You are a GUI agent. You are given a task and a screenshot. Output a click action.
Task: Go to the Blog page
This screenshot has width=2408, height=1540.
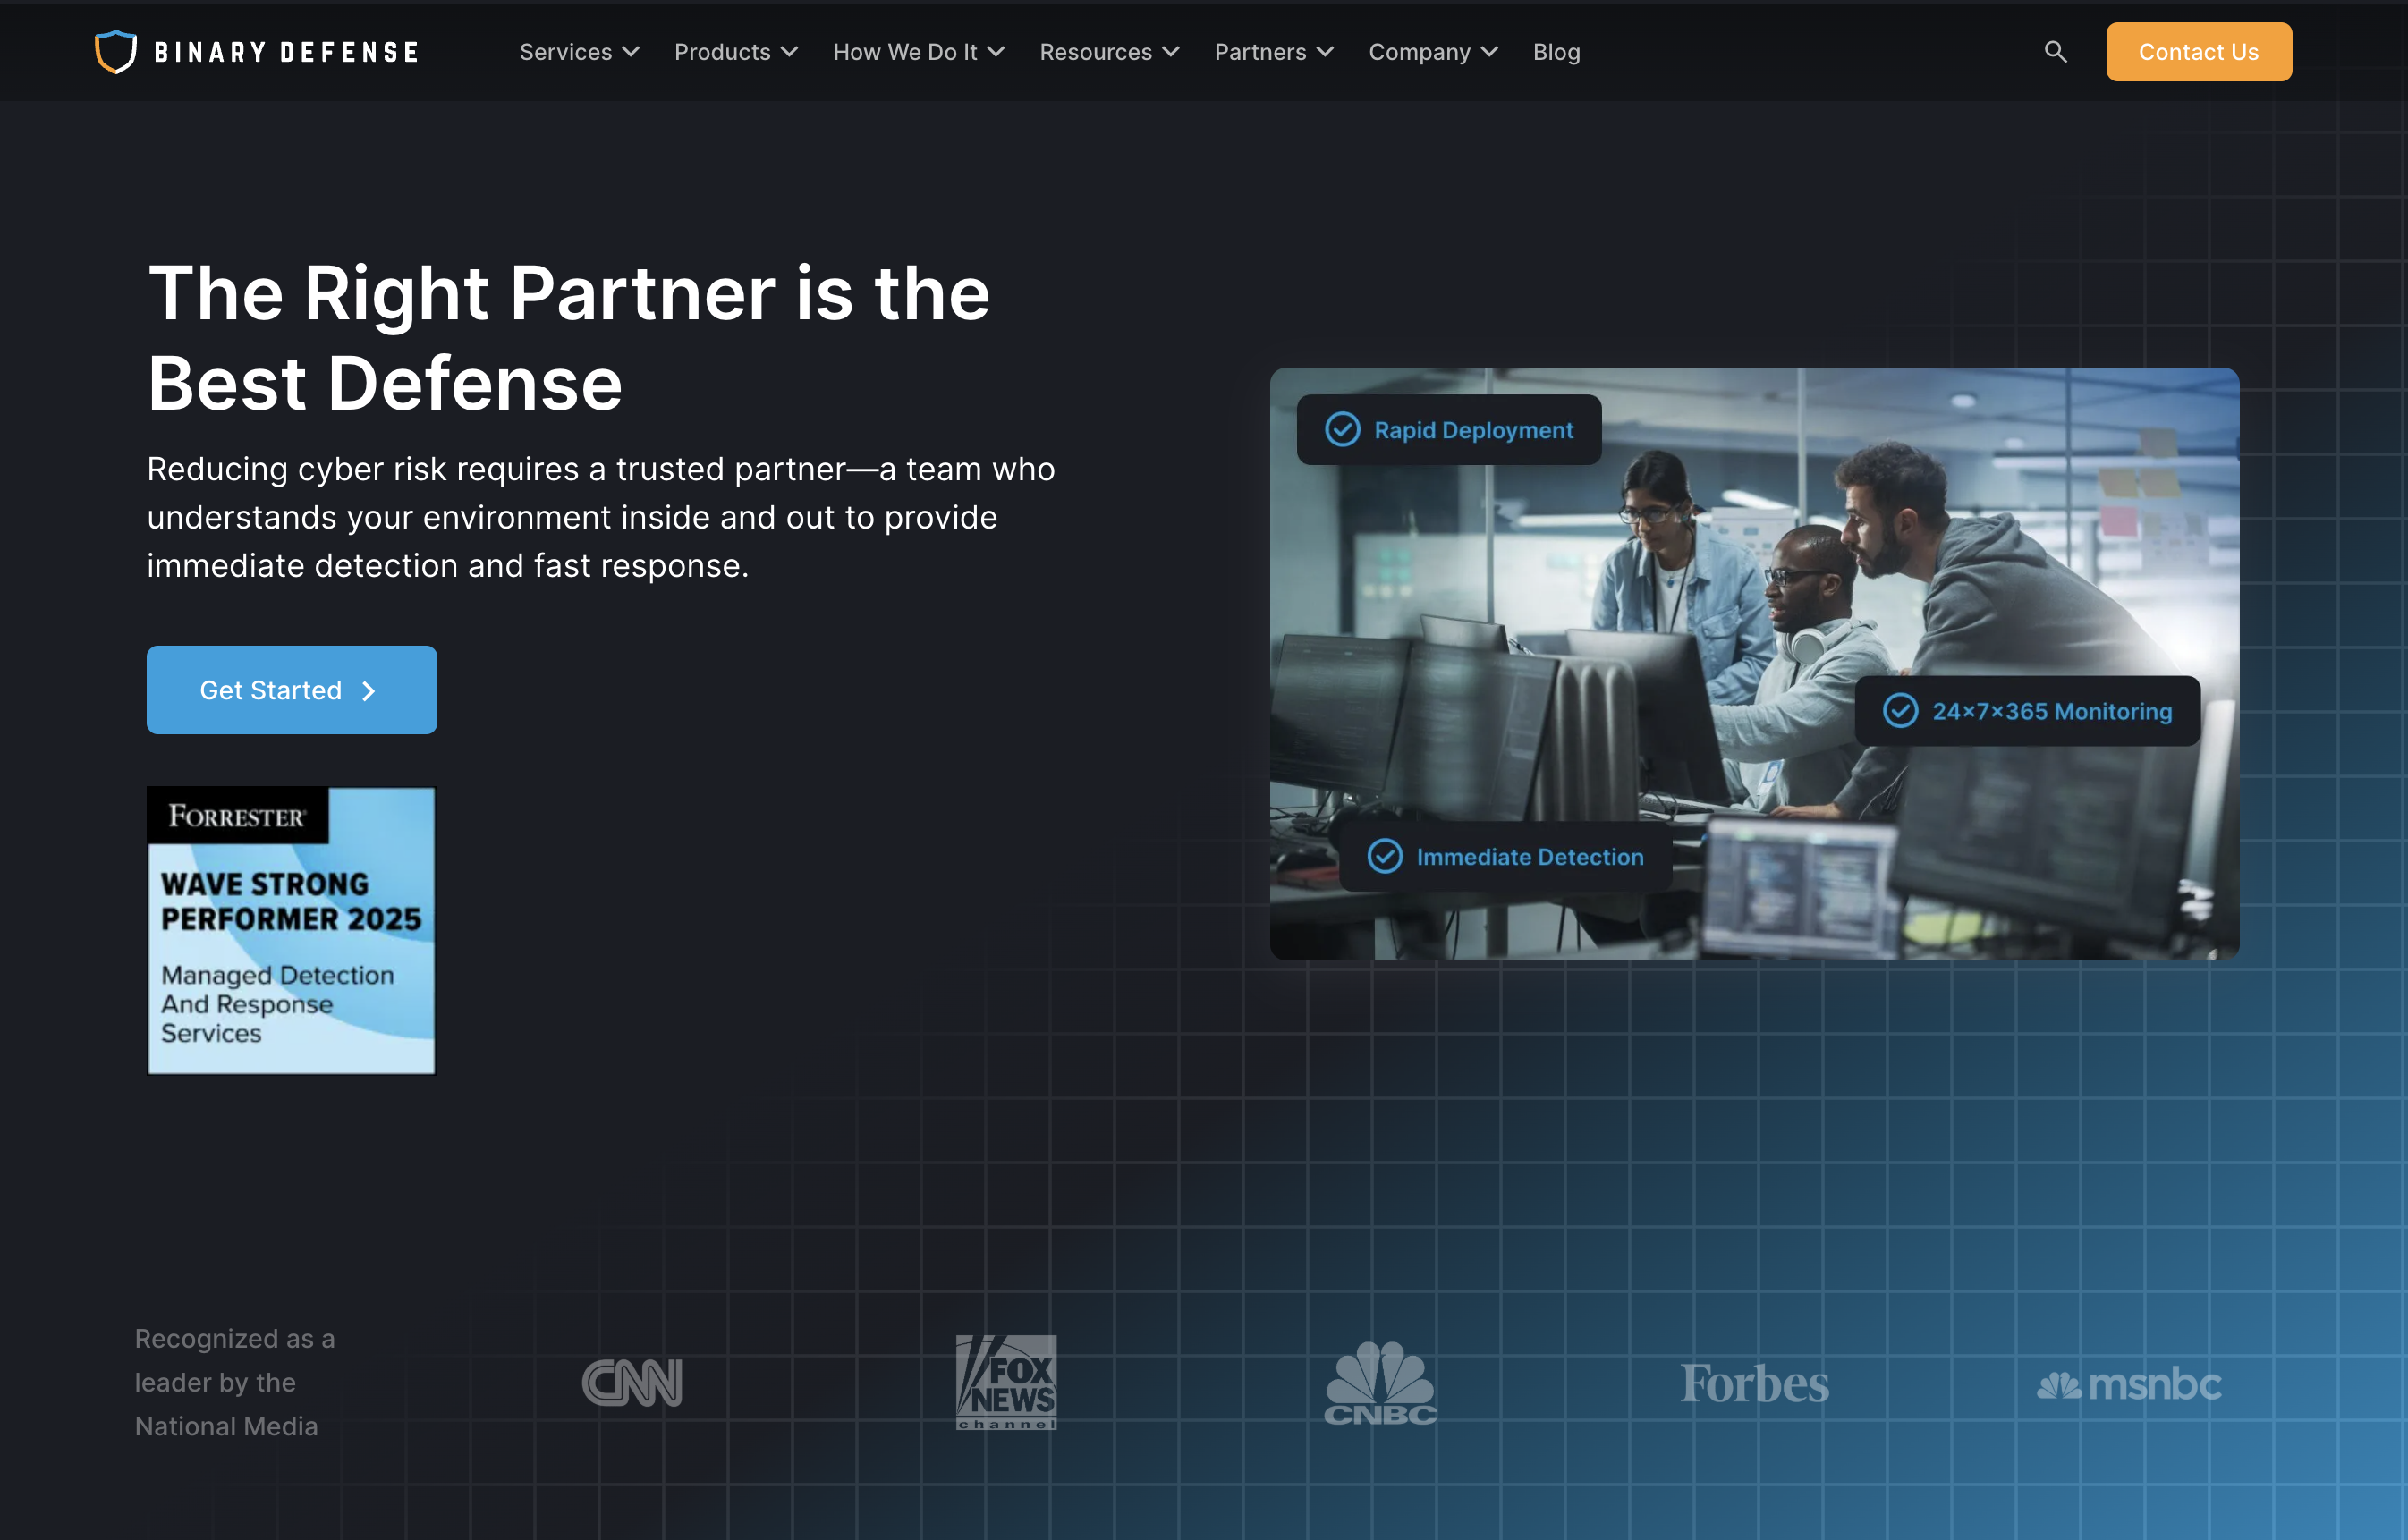click(1556, 52)
